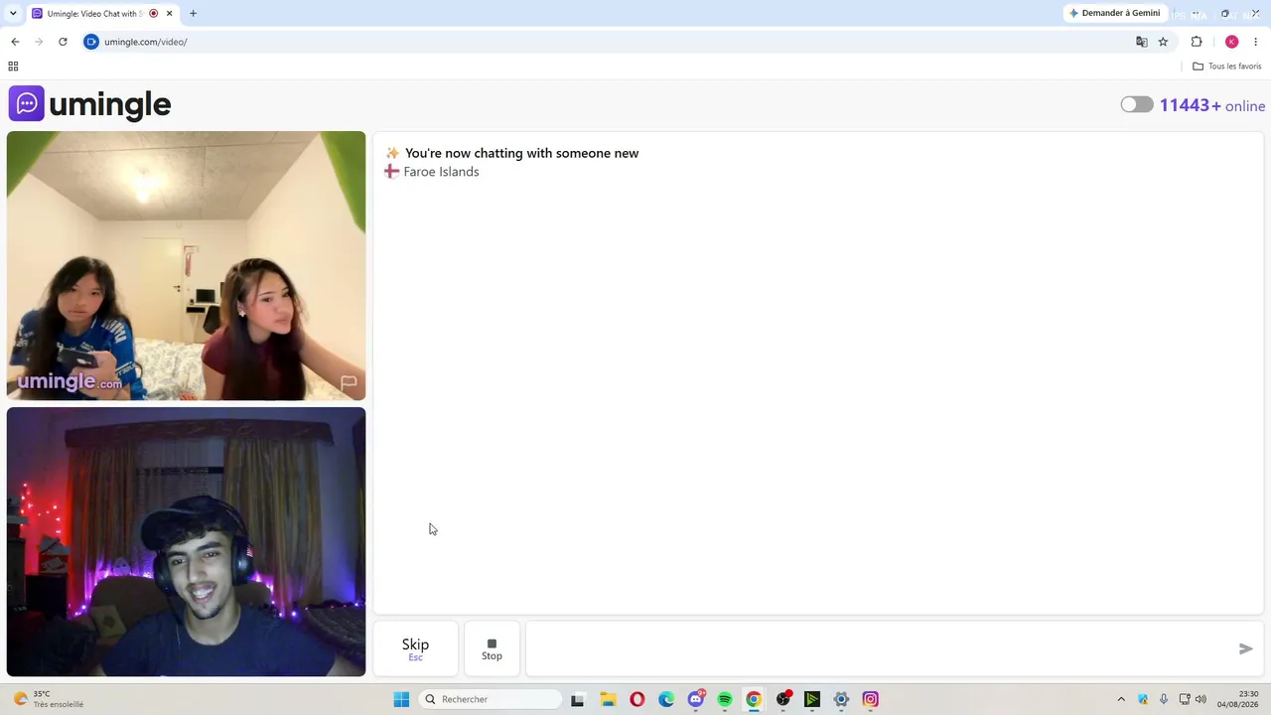Open the network tray icon

1185,699
